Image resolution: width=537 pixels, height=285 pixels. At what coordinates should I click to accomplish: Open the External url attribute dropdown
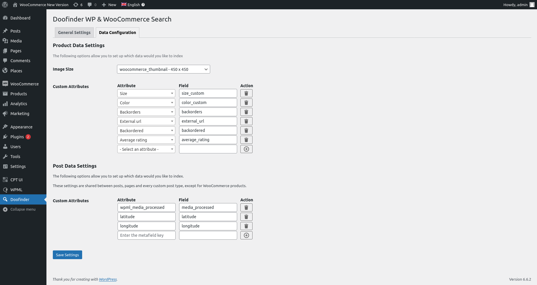point(146,121)
